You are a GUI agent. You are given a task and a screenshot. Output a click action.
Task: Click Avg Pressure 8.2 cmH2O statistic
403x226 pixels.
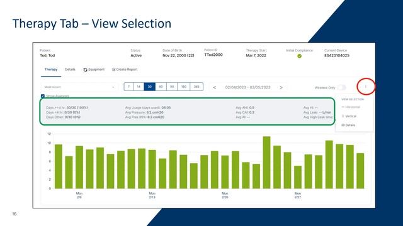click(x=144, y=112)
